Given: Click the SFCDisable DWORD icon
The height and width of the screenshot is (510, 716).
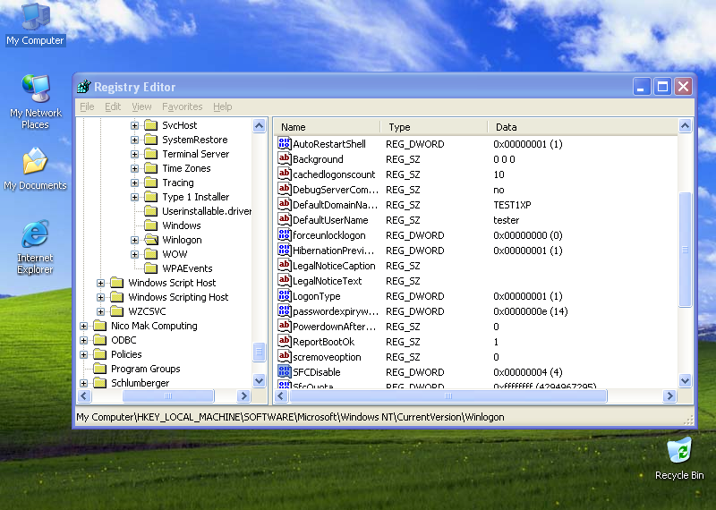Looking at the screenshot, I should coord(284,372).
